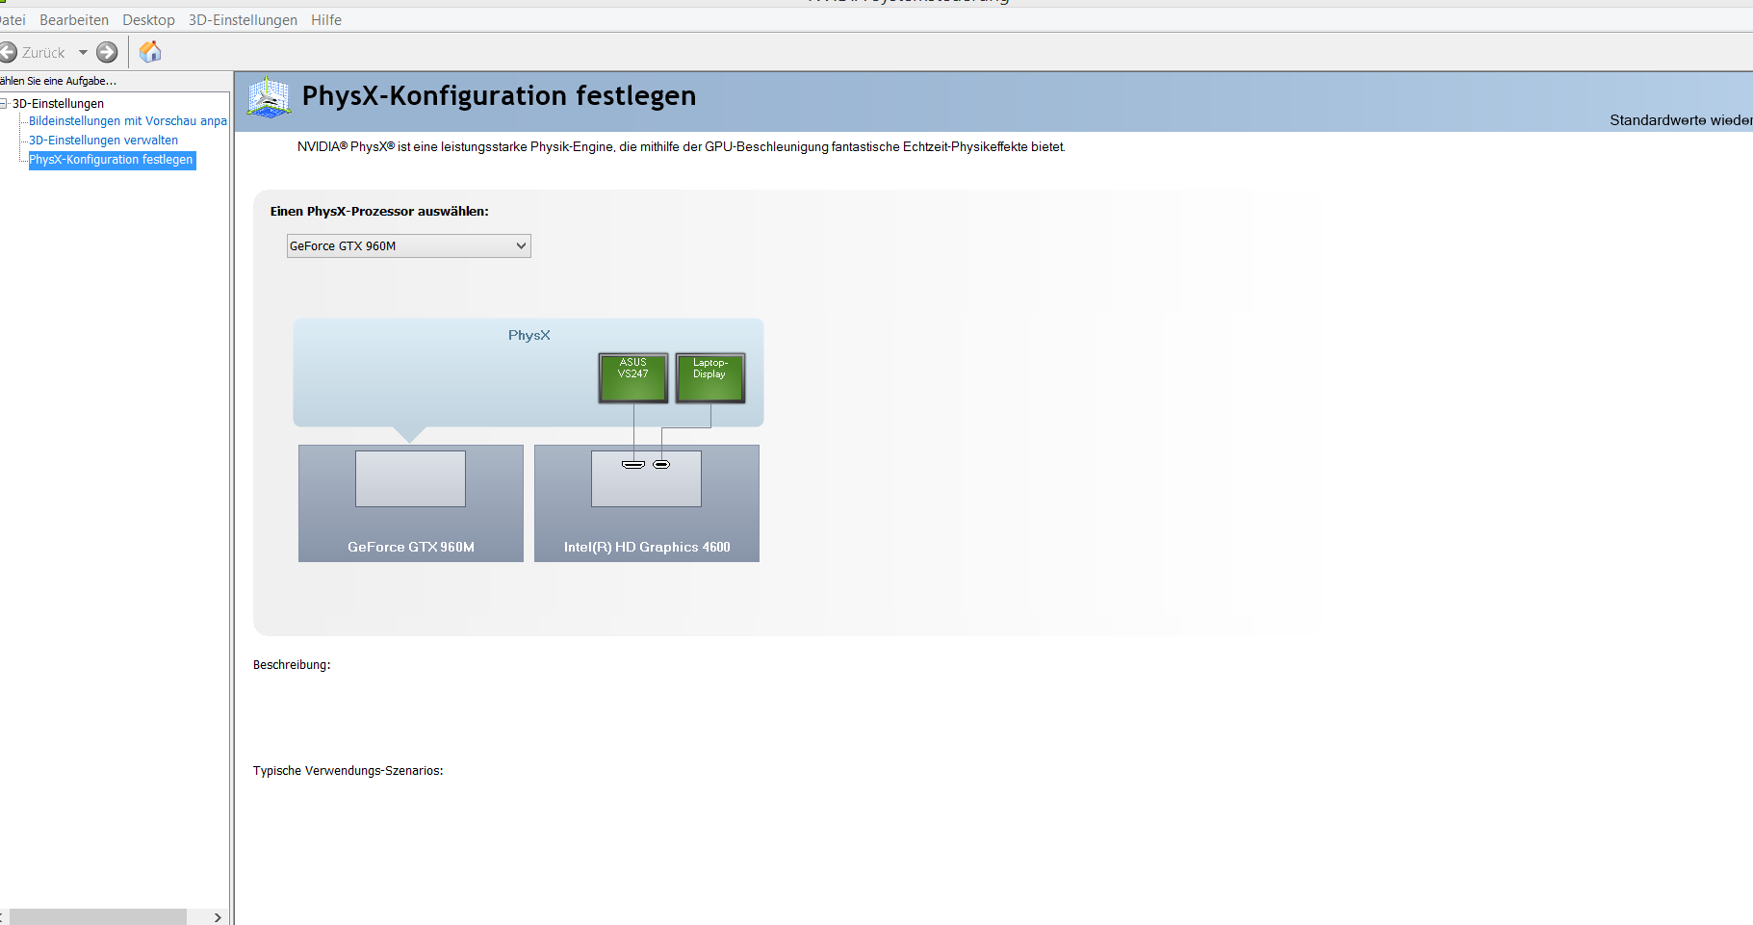Viewport: 1753px width, 925px height.
Task: Open the Bearbeiten menu
Action: [x=74, y=20]
